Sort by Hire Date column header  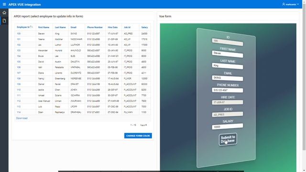click(113, 27)
